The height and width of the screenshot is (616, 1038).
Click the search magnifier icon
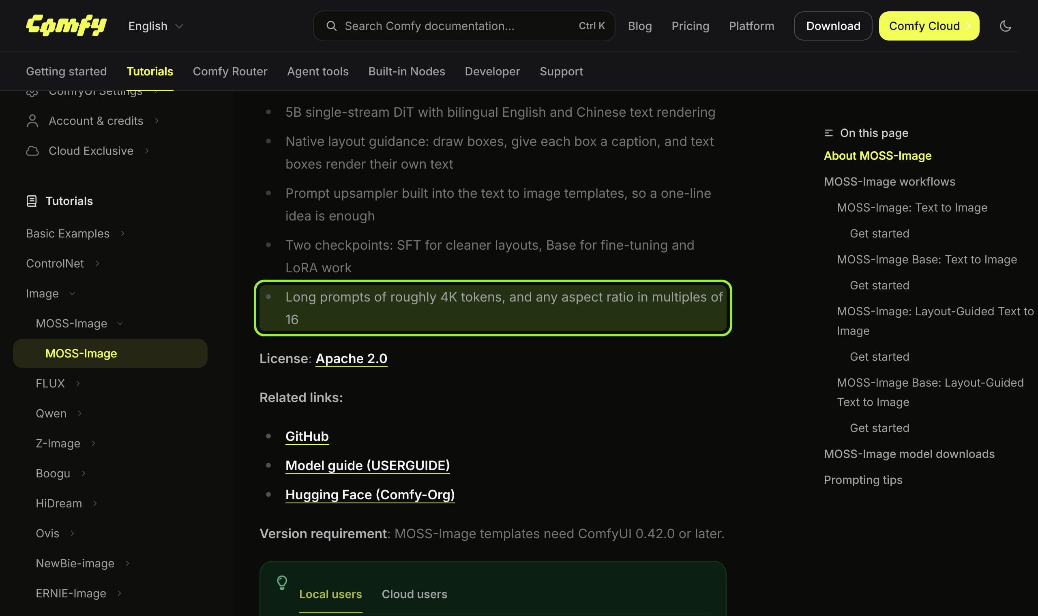[x=331, y=26]
